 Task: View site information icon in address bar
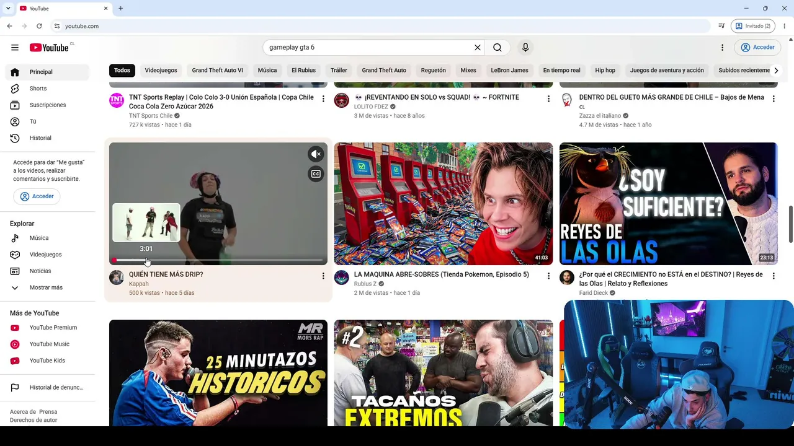click(x=56, y=26)
